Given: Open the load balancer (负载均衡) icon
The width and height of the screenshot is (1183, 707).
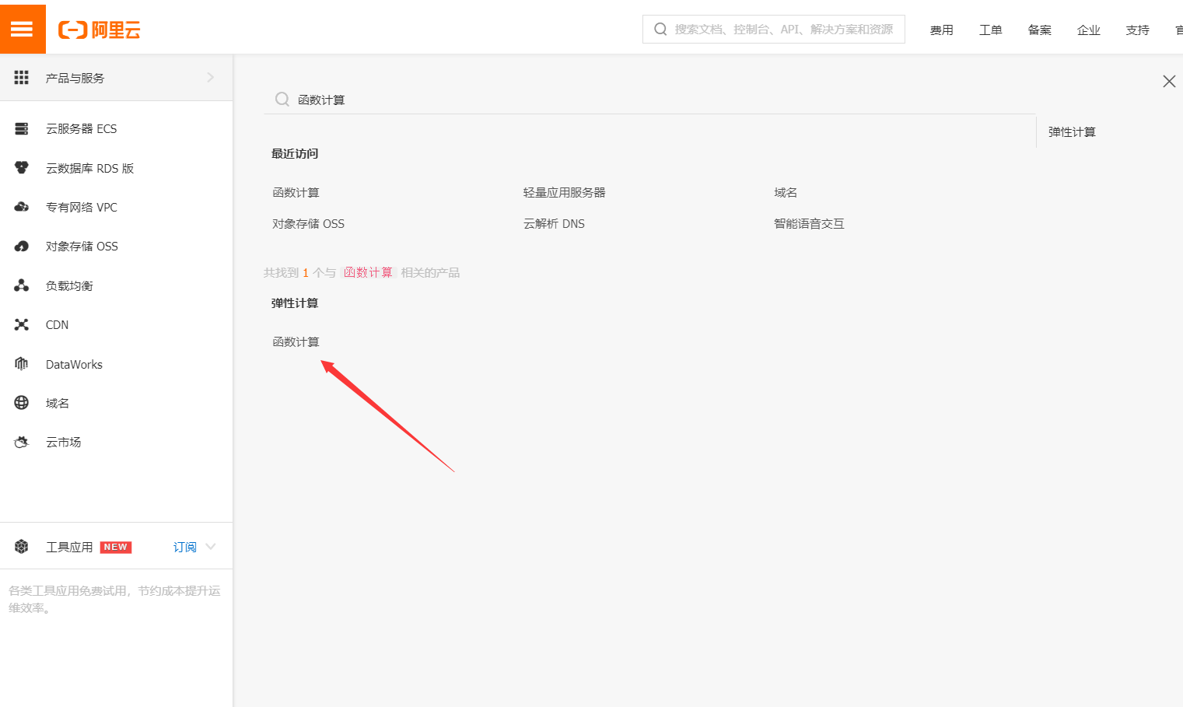Looking at the screenshot, I should [22, 285].
